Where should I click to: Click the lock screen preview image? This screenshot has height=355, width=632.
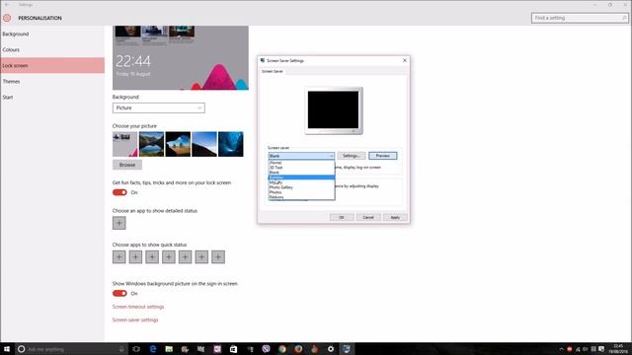click(x=181, y=57)
